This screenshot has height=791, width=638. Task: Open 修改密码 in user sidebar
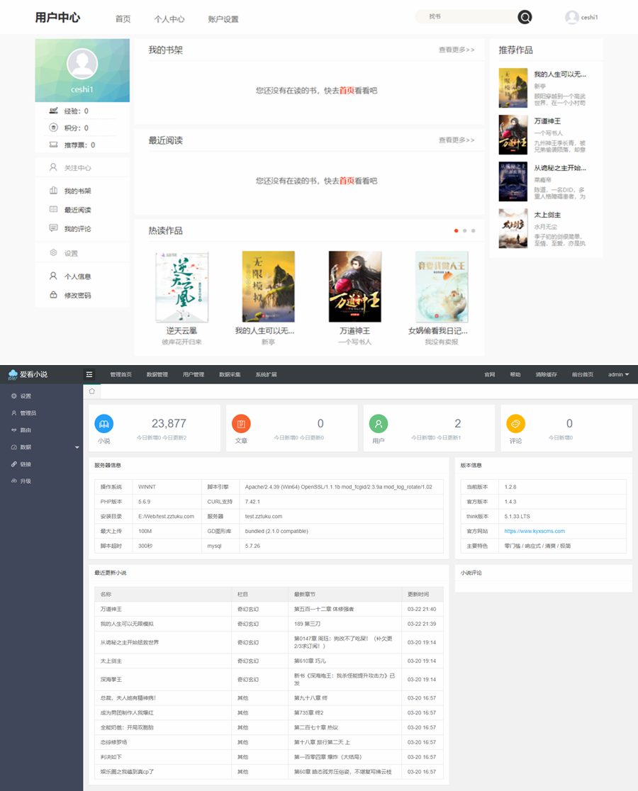click(77, 296)
